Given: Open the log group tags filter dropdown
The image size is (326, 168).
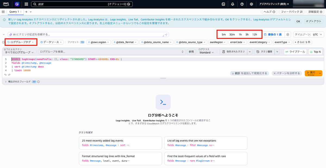Looking at the screenshot, I should click(21, 42).
